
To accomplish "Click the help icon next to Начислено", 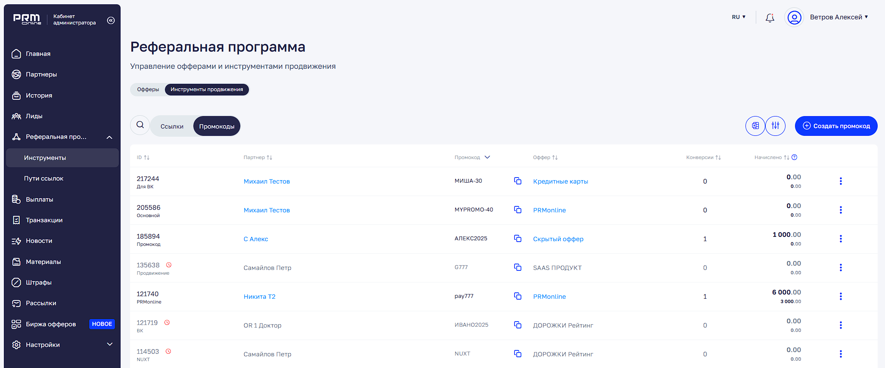I will click(795, 157).
